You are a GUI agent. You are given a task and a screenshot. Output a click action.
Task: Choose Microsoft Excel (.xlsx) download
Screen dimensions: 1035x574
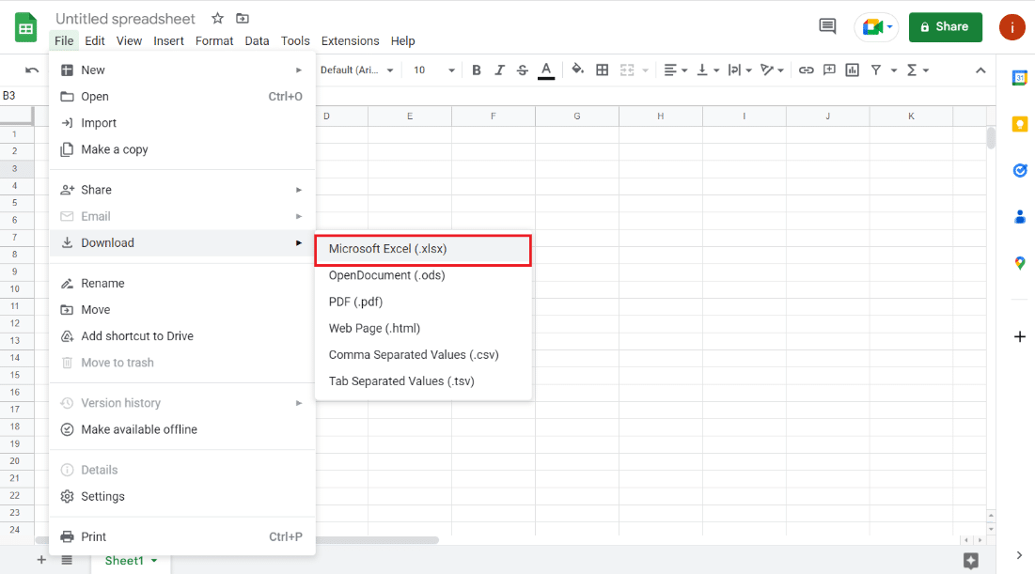point(423,249)
